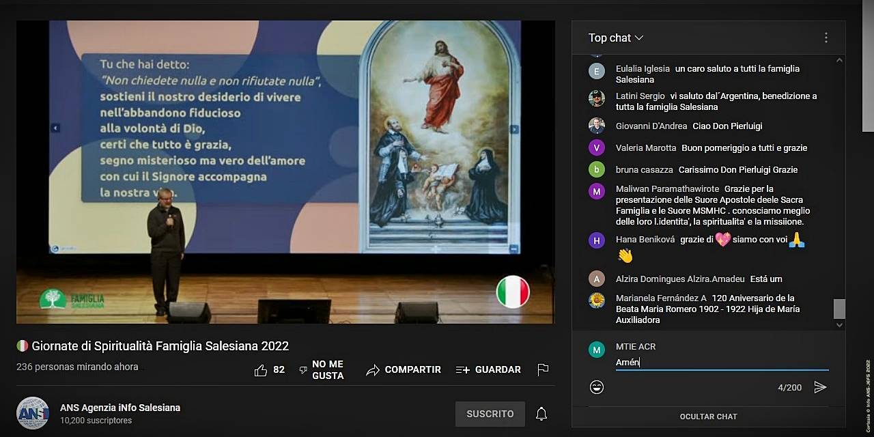Open ANS Agenzia iNfo Salesiana channel avatar
The image size is (874, 437).
tap(33, 413)
